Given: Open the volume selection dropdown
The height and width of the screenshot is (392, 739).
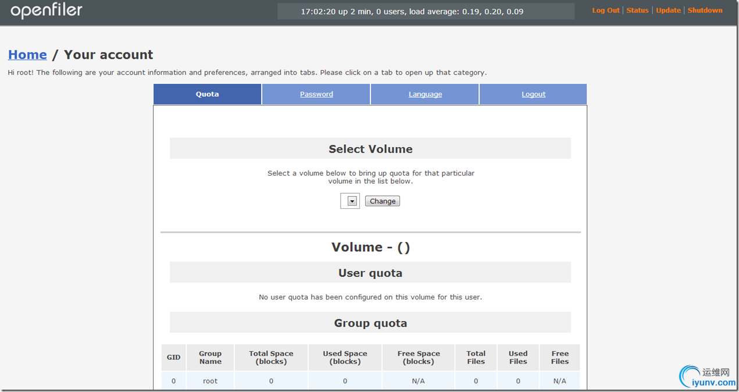Looking at the screenshot, I should tap(350, 201).
